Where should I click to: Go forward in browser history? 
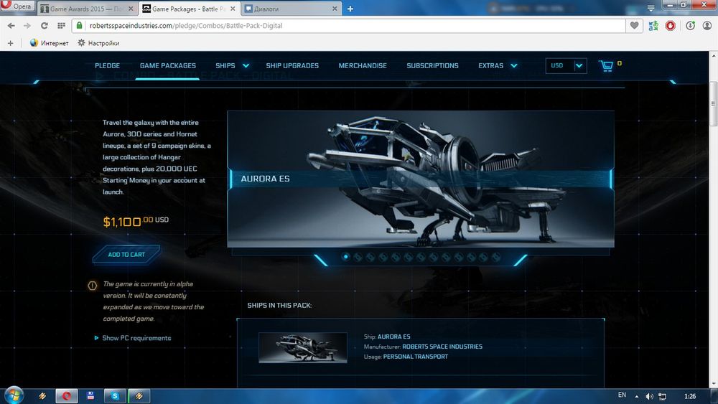[27, 26]
